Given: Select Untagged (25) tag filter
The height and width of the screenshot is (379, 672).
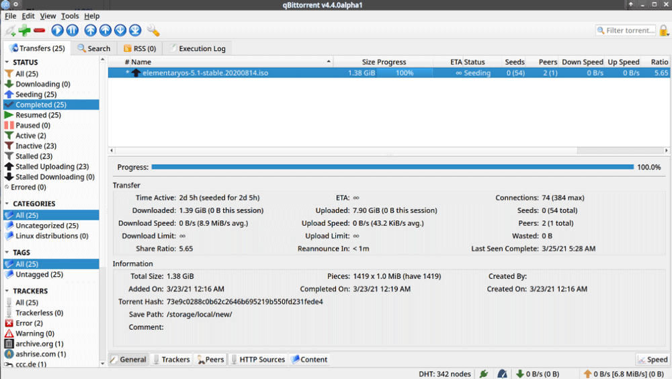Looking at the screenshot, I should click(51, 274).
